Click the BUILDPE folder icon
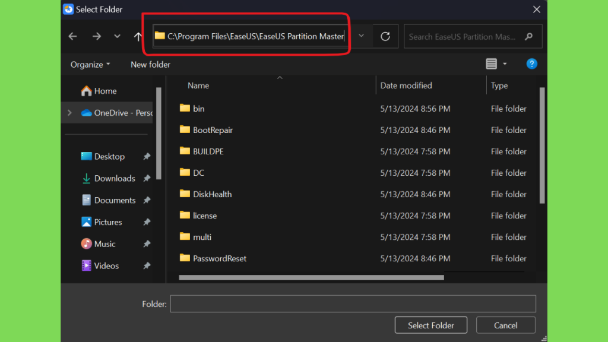The image size is (608, 342). (x=185, y=151)
